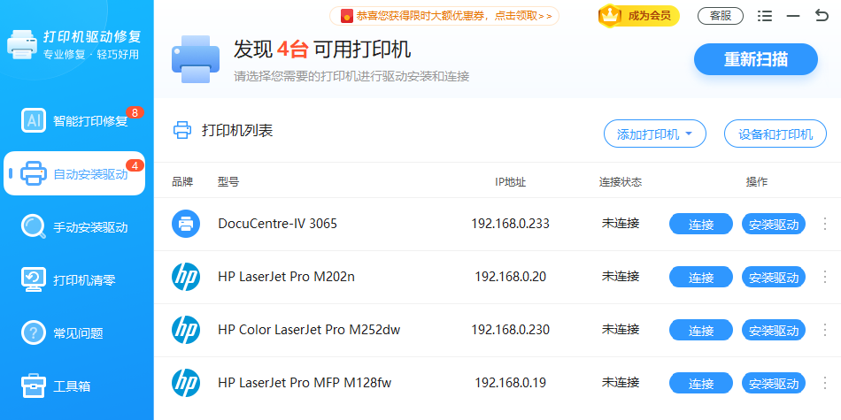Open 设备和打印机 devices button
841x420 pixels.
(775, 134)
